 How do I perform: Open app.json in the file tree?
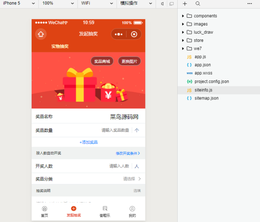click(x=203, y=65)
